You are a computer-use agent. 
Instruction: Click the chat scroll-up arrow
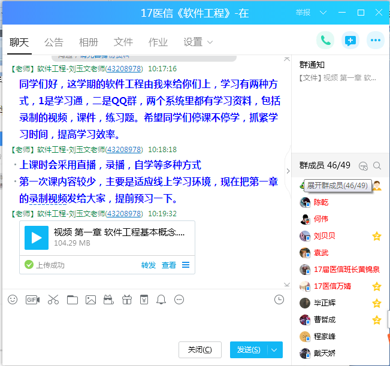287,59
